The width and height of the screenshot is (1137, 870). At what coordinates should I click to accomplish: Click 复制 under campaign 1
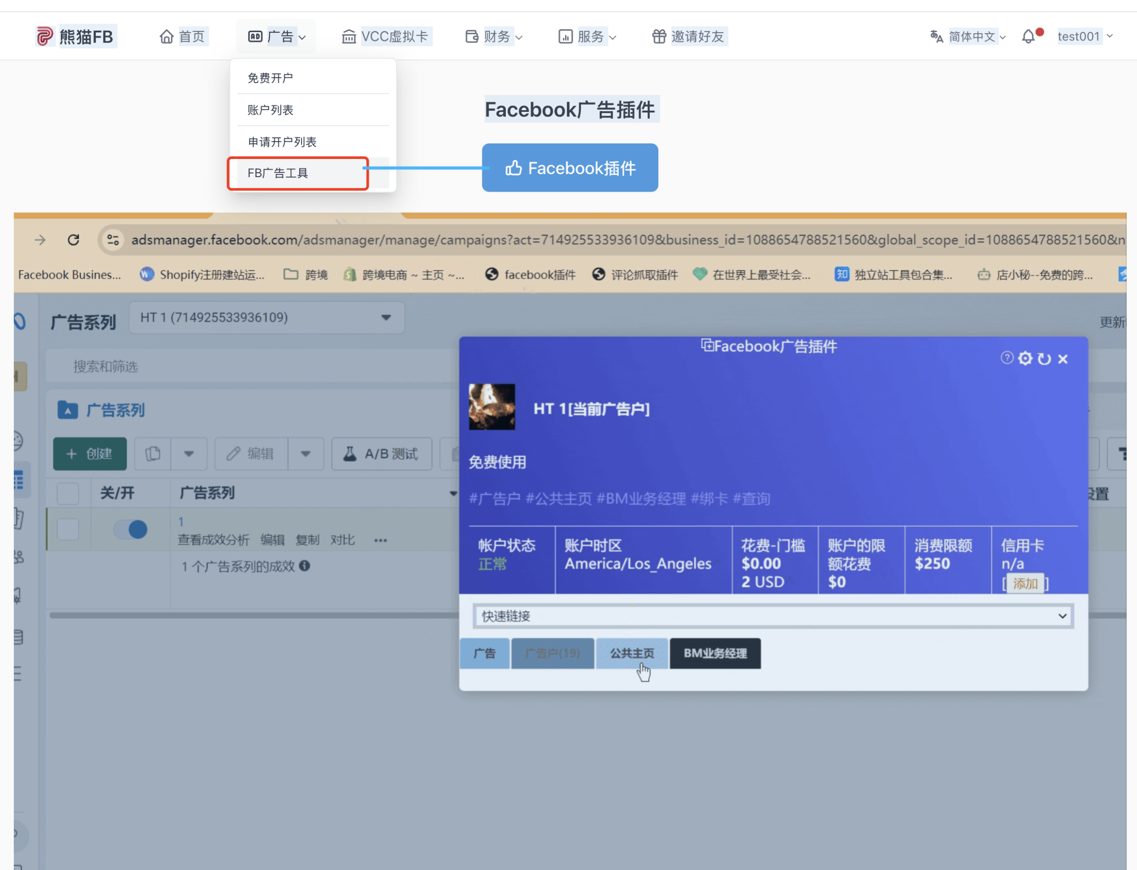[x=307, y=540]
